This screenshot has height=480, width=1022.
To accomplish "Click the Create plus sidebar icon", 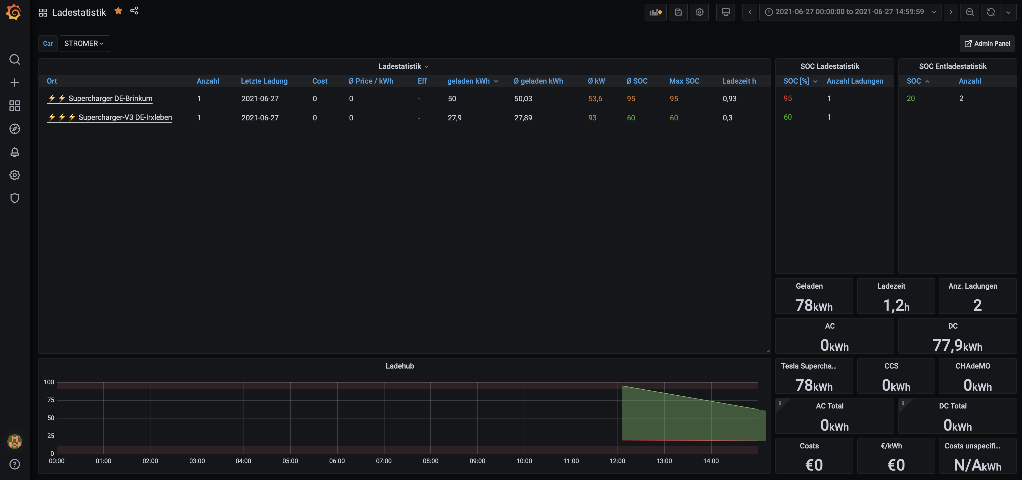I will pyautogui.click(x=15, y=83).
